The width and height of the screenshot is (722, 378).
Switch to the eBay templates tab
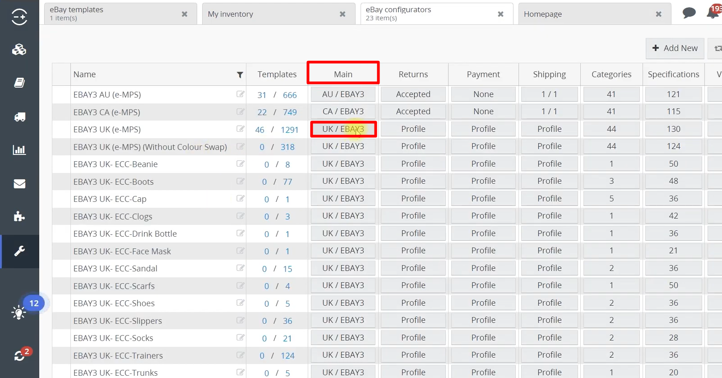click(x=120, y=14)
